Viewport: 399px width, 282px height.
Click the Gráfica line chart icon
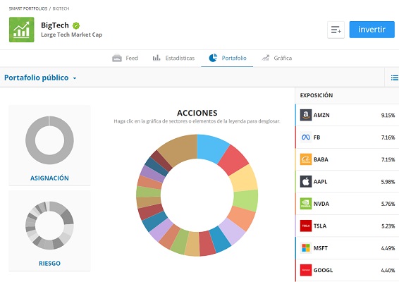point(265,58)
